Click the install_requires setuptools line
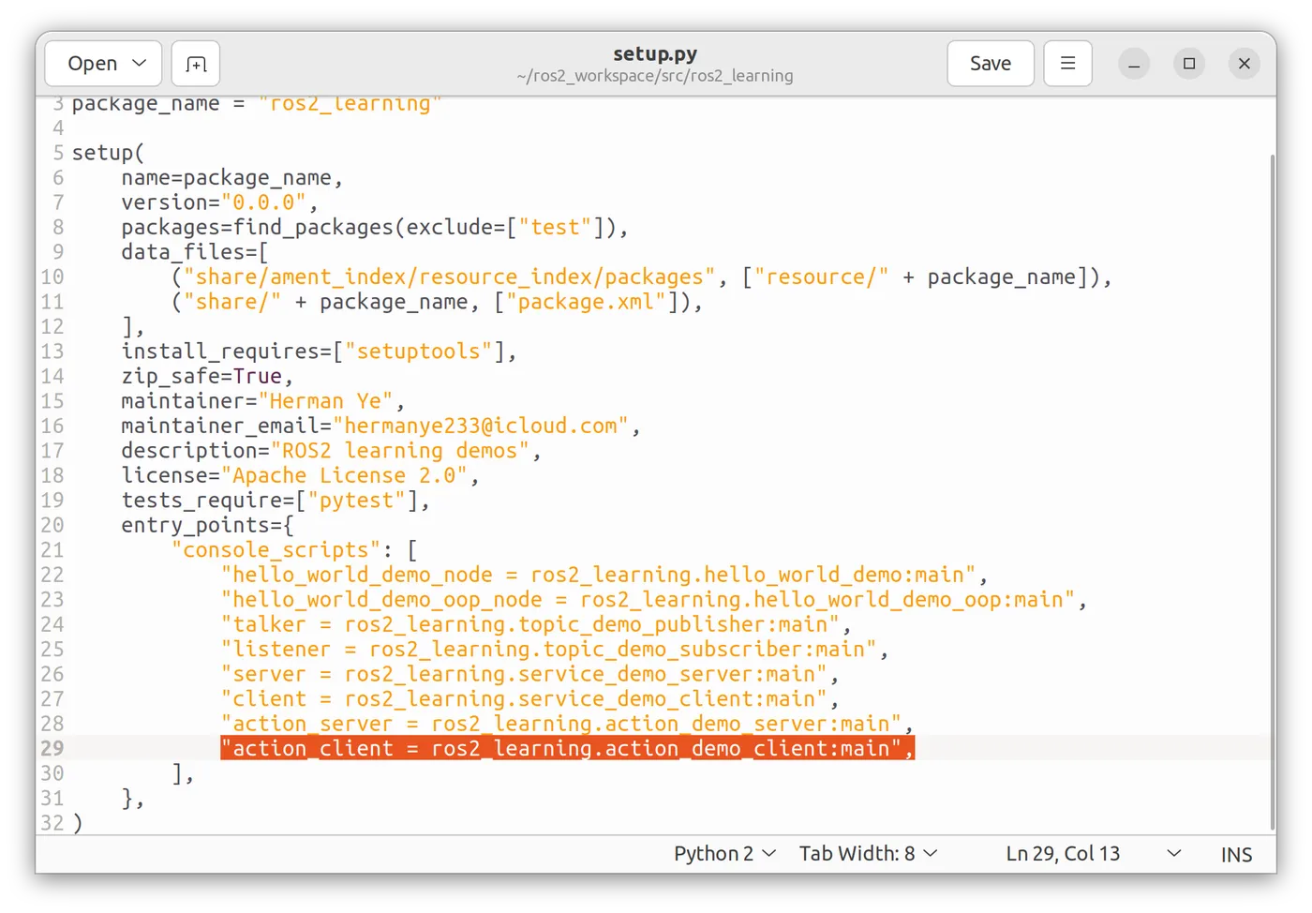 pos(319,352)
